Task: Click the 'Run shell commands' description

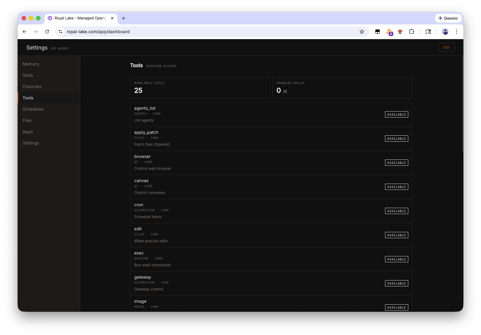Action: point(153,265)
